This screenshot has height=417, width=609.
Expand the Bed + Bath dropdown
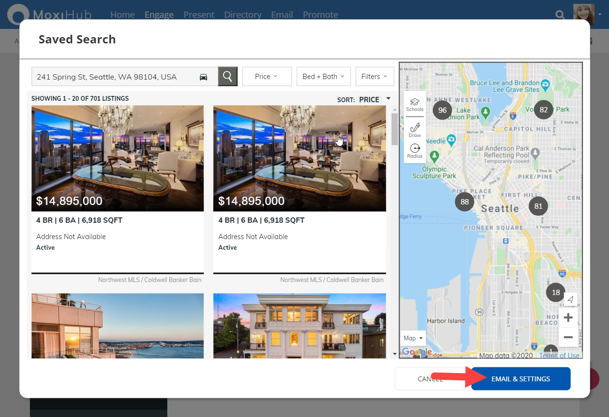(x=323, y=76)
